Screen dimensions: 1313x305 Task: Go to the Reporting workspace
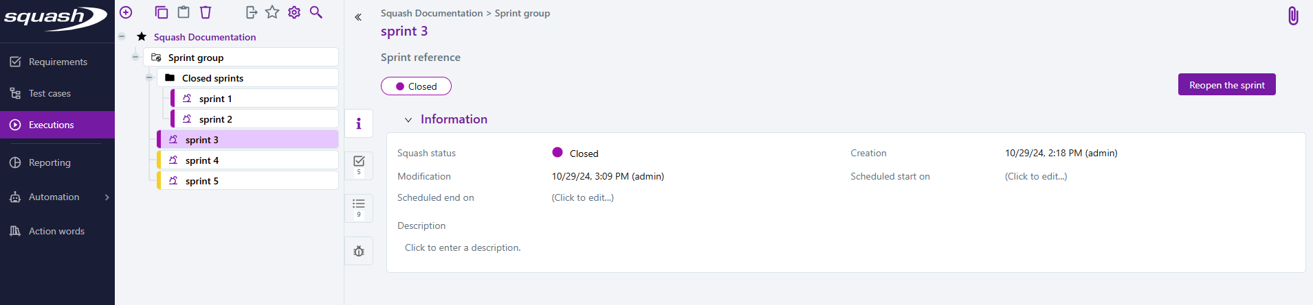point(49,162)
